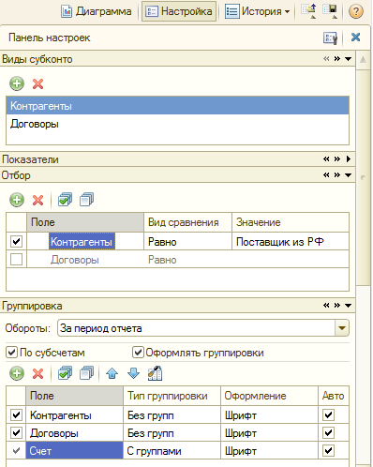Click the settings panel configuration icon
The height and width of the screenshot is (467, 373).
pos(330,38)
